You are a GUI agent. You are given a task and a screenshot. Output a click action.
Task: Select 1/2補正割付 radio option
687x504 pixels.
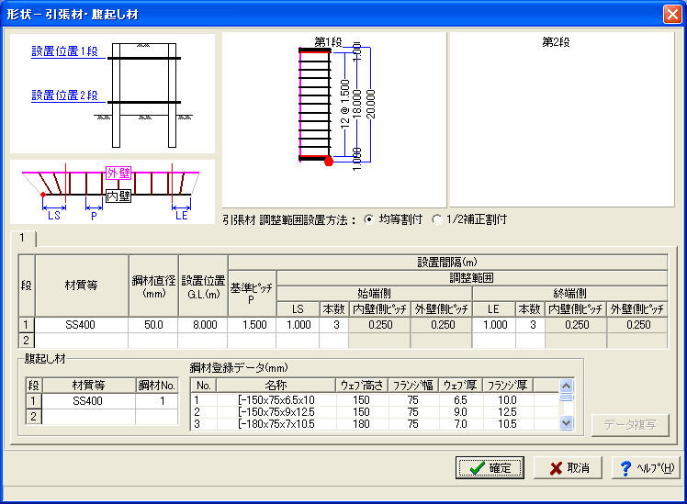tap(469, 219)
